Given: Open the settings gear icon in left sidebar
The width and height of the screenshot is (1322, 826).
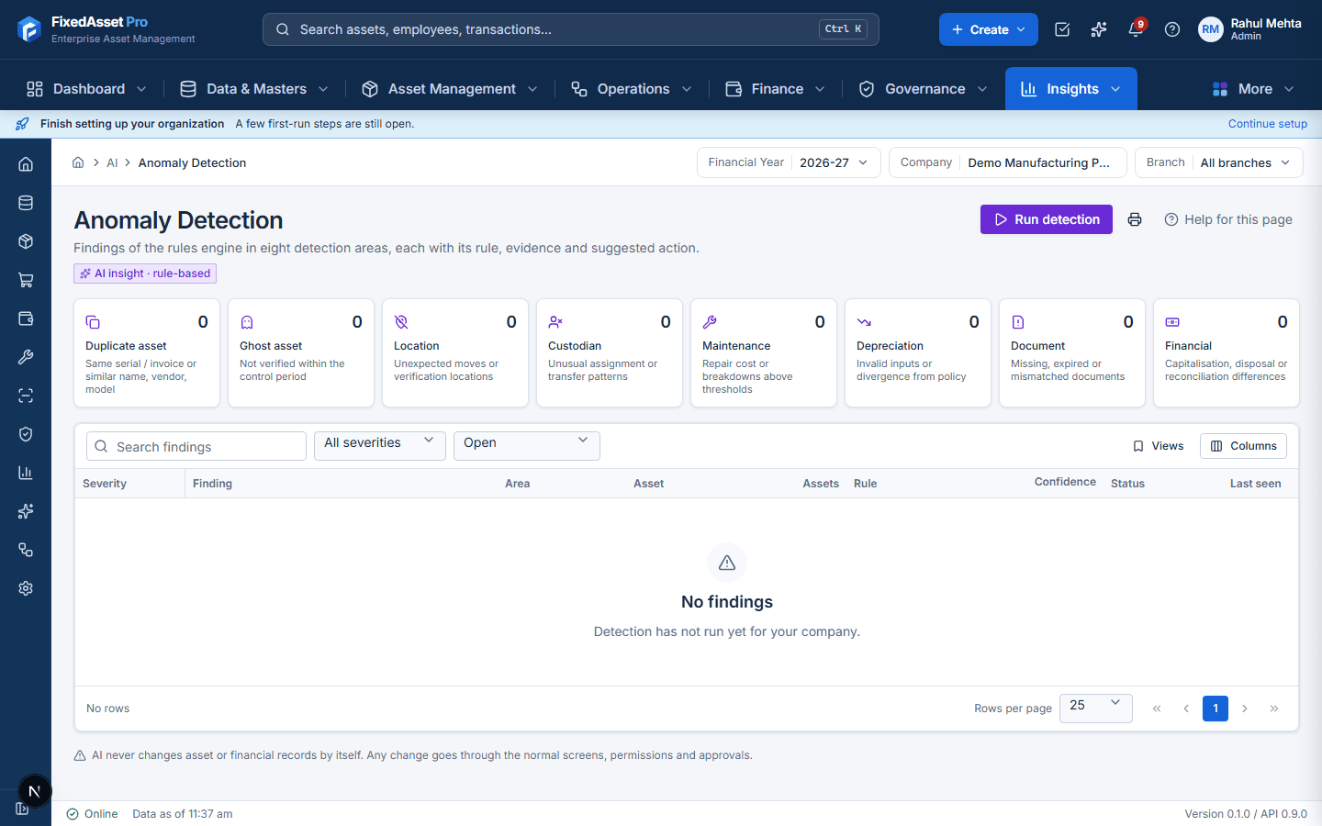Looking at the screenshot, I should coord(26,588).
